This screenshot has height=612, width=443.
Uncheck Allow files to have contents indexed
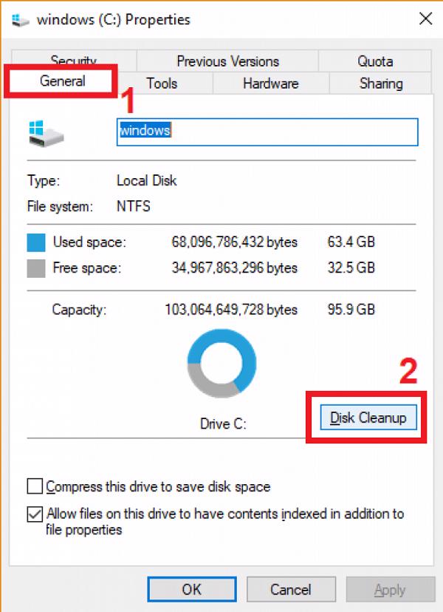click(35, 514)
